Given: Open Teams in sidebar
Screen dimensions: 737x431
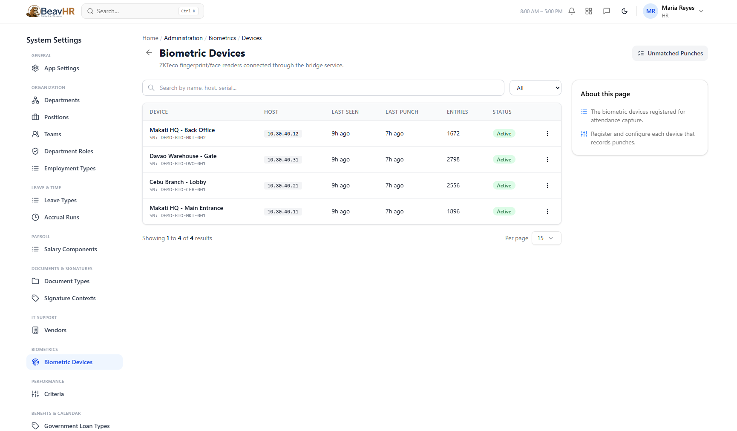Looking at the screenshot, I should [75, 134].
